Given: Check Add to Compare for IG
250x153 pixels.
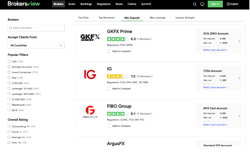Looking at the screenshot, I should coord(109,88).
